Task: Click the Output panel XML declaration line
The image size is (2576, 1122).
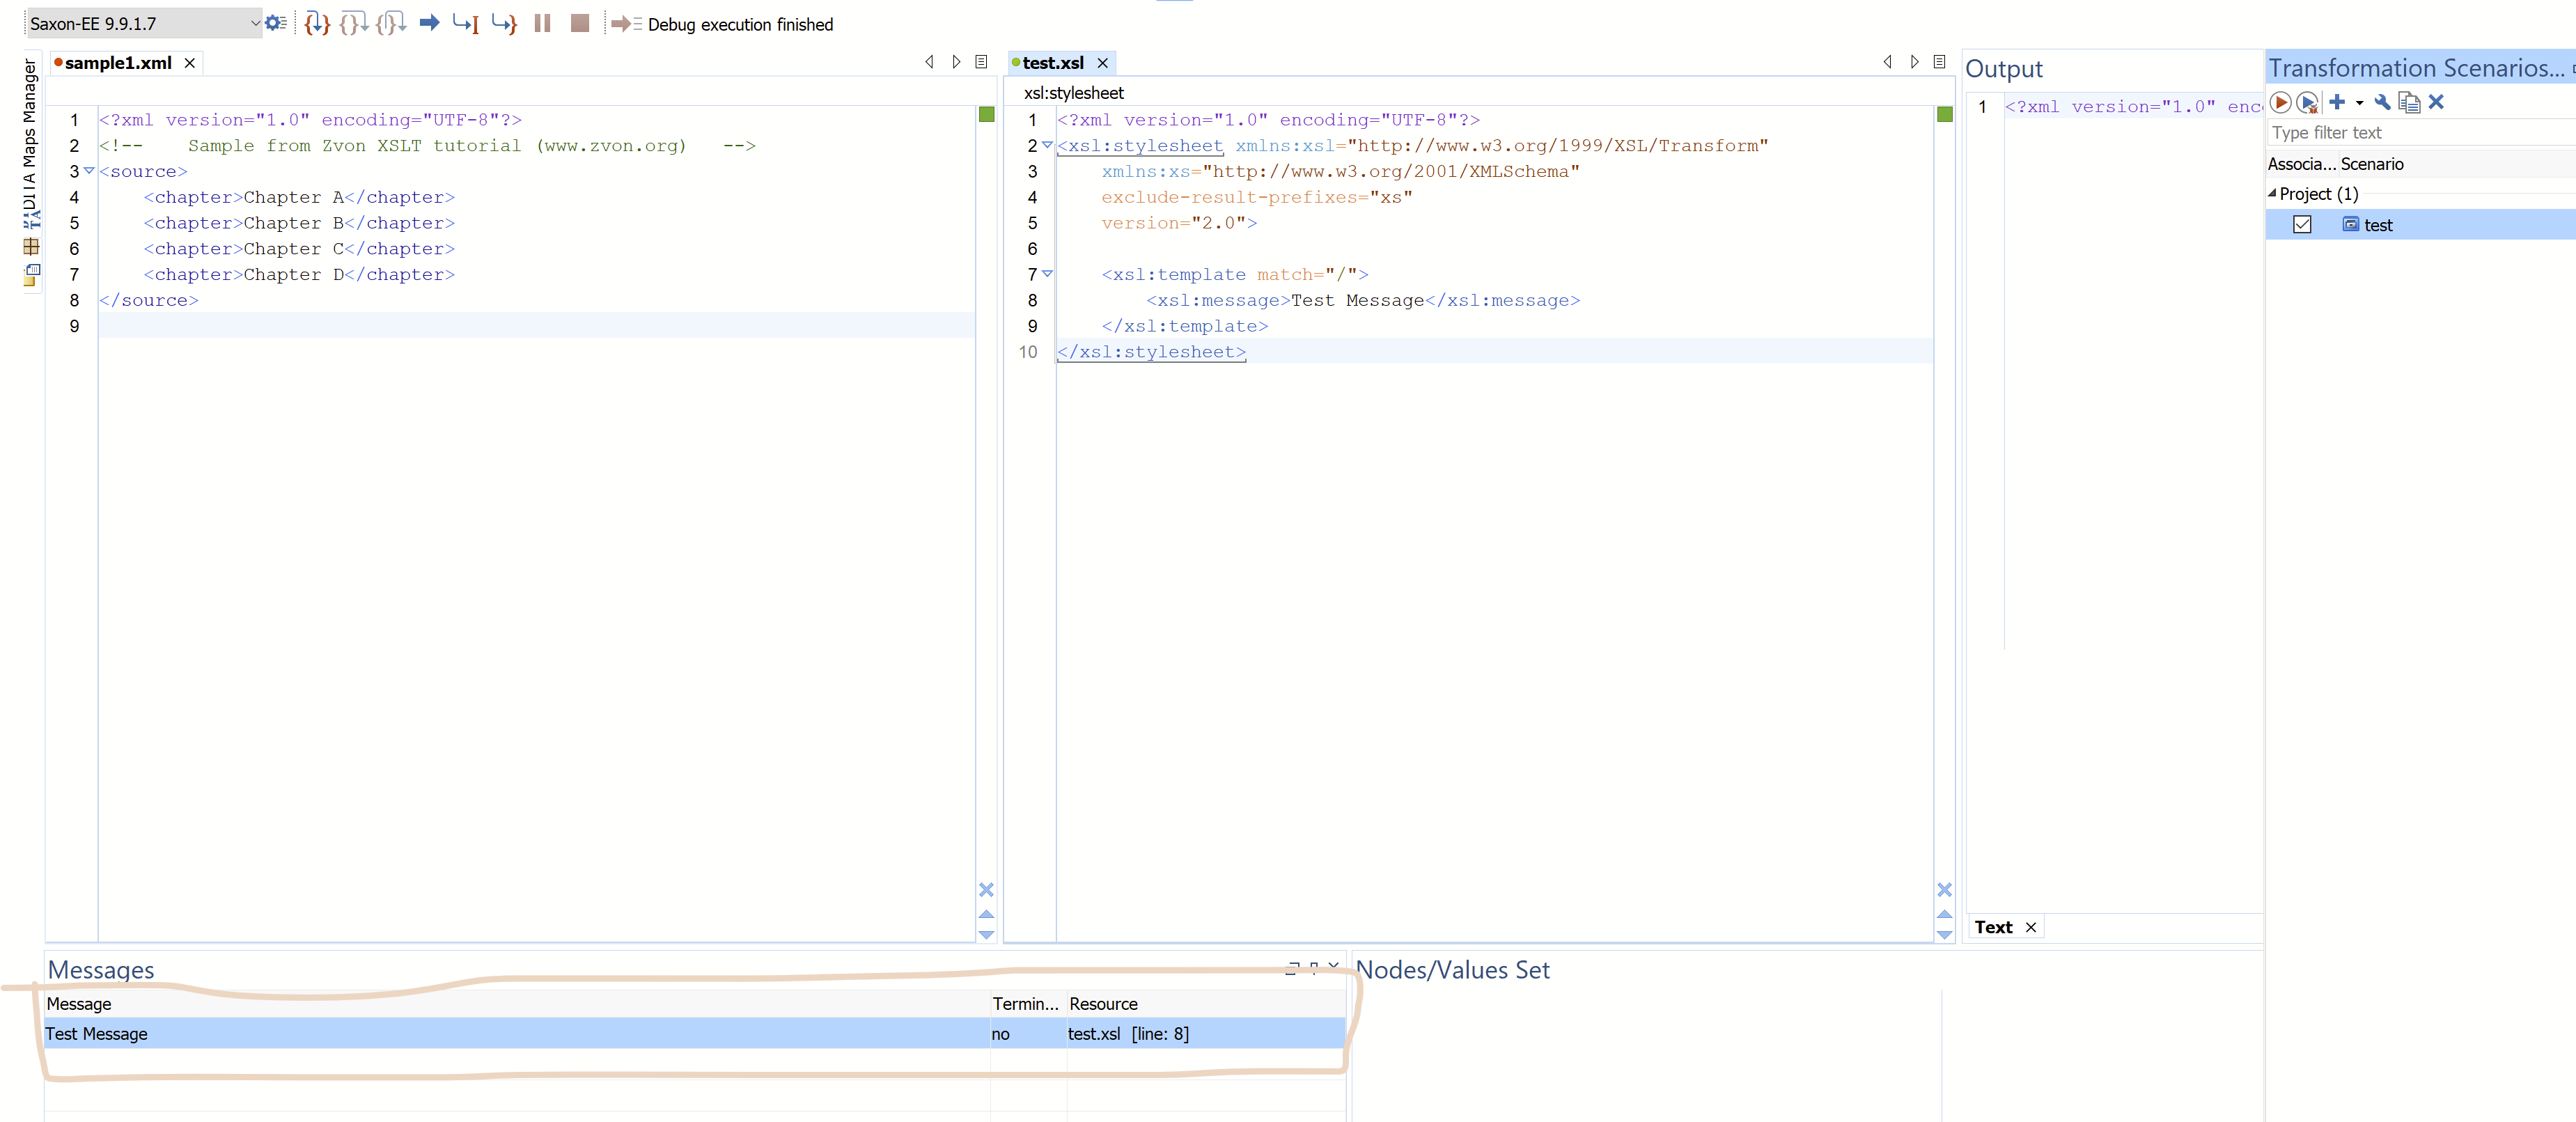Action: (2133, 106)
